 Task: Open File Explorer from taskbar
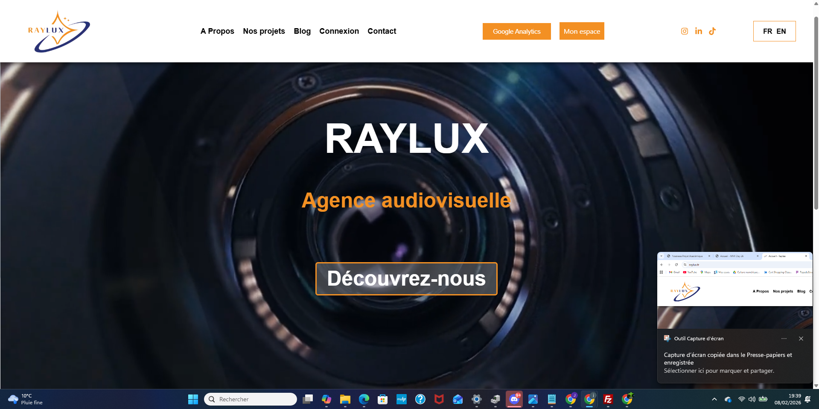345,399
